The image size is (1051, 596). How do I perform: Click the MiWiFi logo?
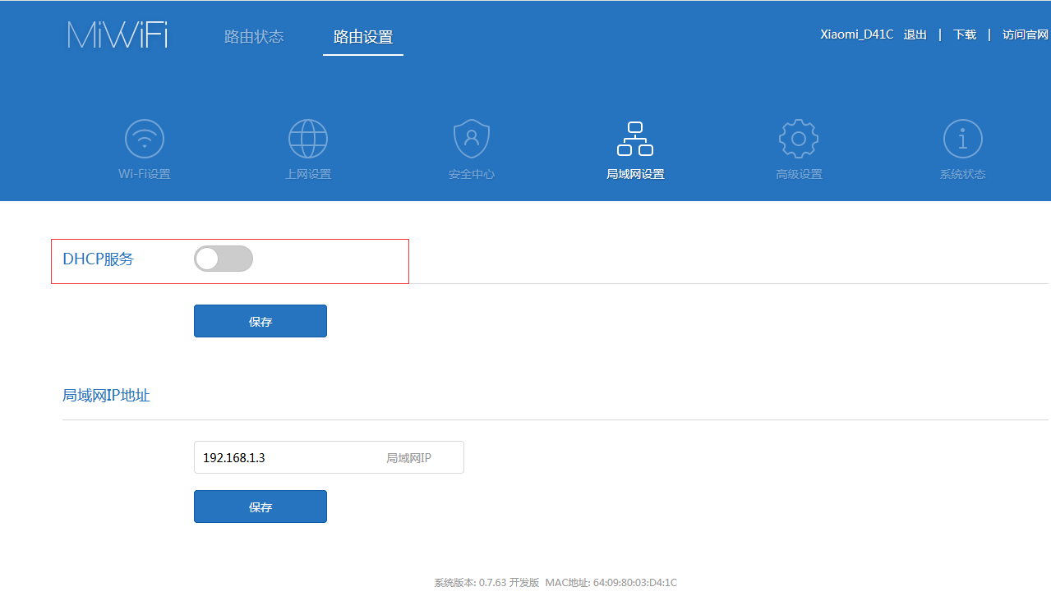tap(118, 35)
